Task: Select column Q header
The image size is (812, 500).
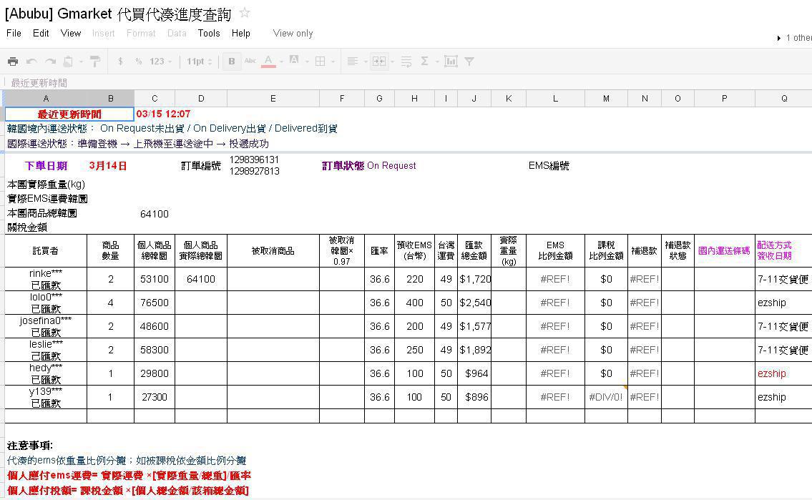Action: (x=783, y=98)
